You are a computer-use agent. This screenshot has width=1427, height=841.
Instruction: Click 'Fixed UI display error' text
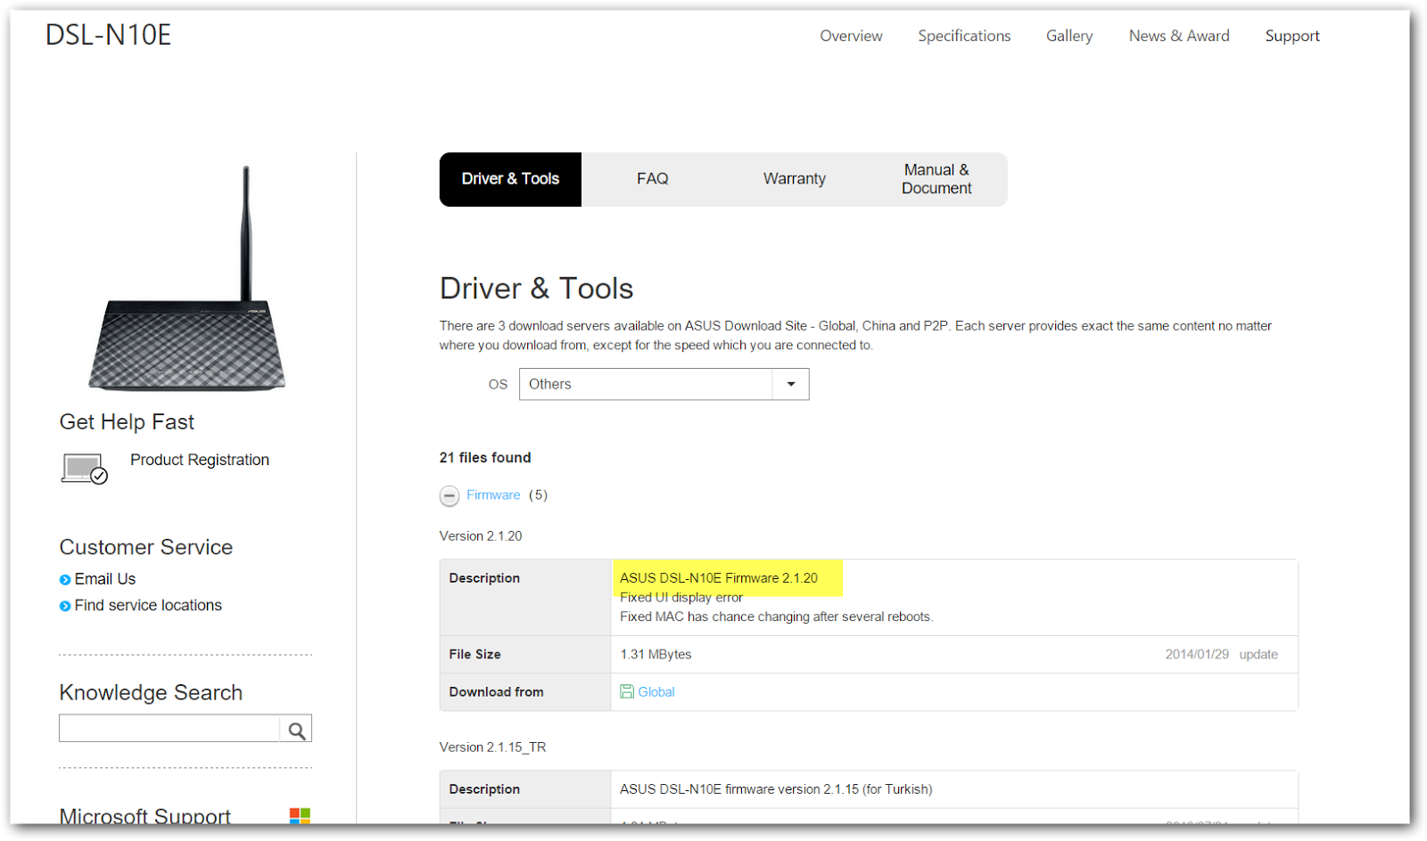[x=681, y=598]
